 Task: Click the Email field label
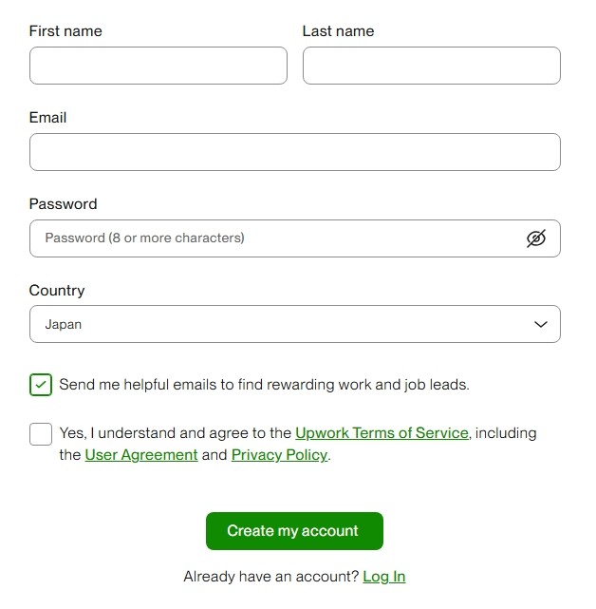[x=48, y=118]
